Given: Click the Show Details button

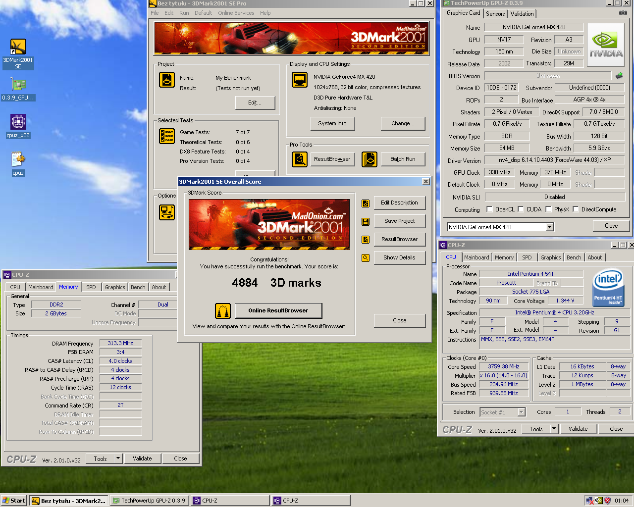Looking at the screenshot, I should click(399, 258).
